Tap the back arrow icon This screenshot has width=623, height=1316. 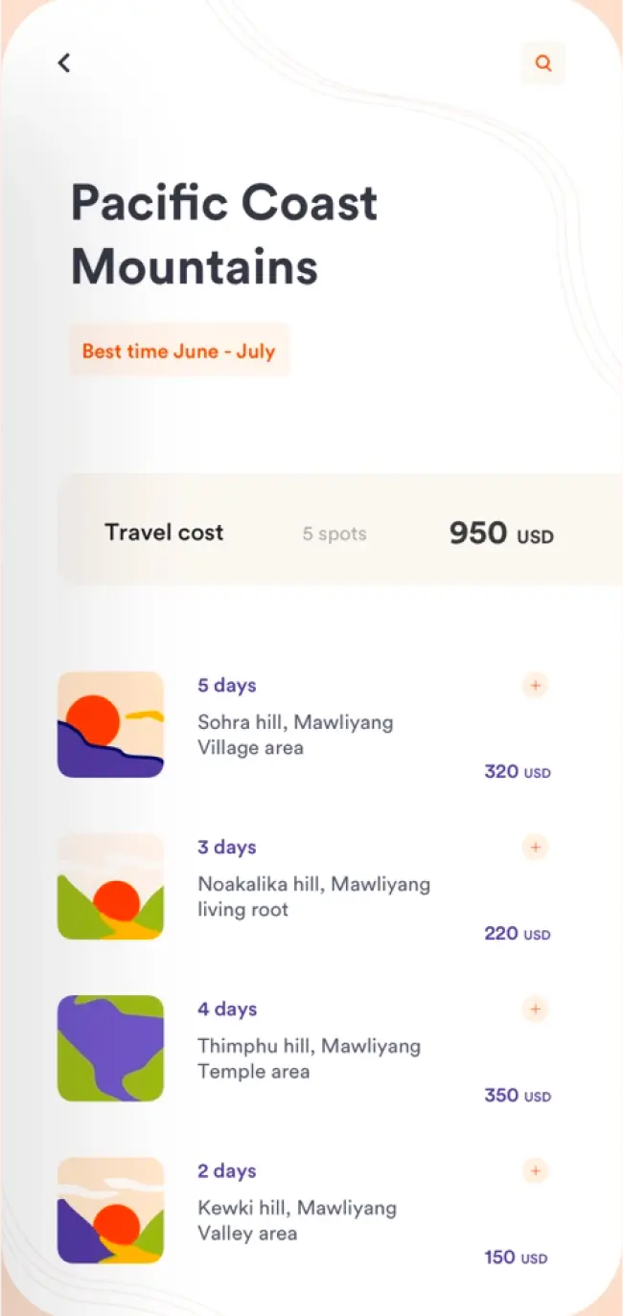click(x=64, y=63)
